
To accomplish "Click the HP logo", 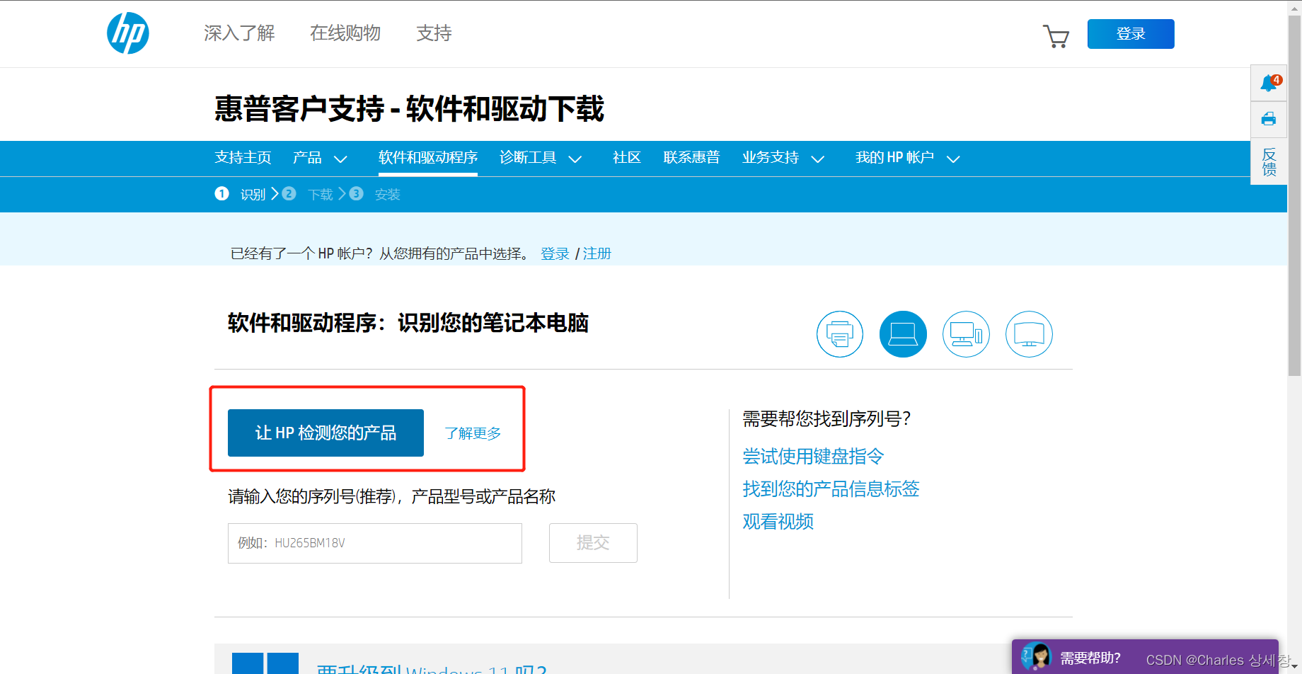I will point(128,33).
